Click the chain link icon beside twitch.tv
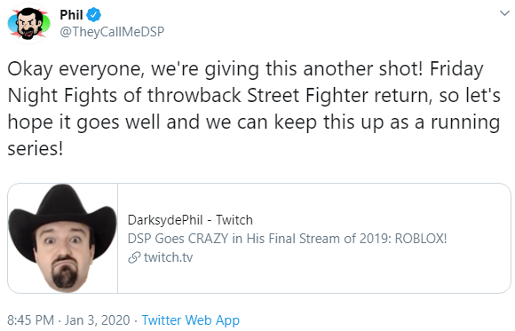The image size is (515, 331). [134, 257]
